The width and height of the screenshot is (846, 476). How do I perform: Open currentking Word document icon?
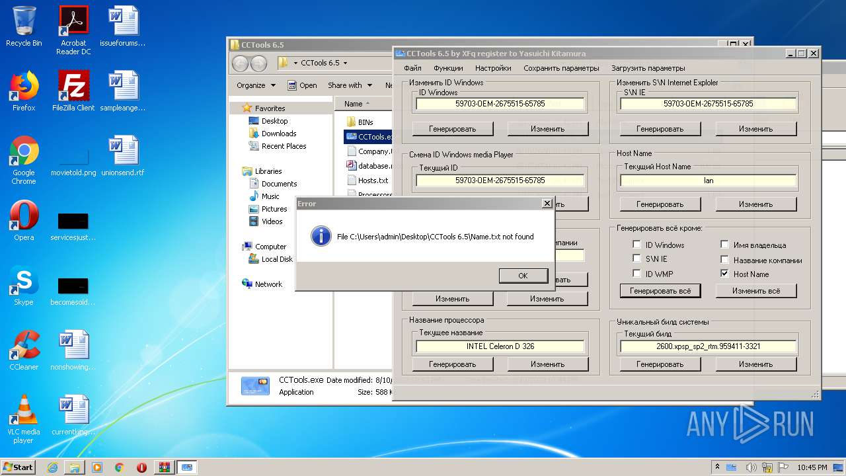click(73, 415)
